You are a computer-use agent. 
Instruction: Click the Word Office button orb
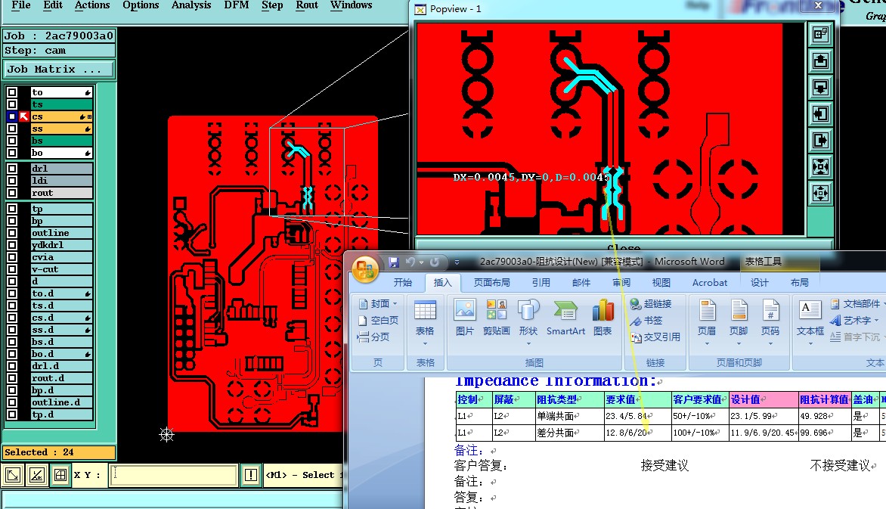pos(365,269)
